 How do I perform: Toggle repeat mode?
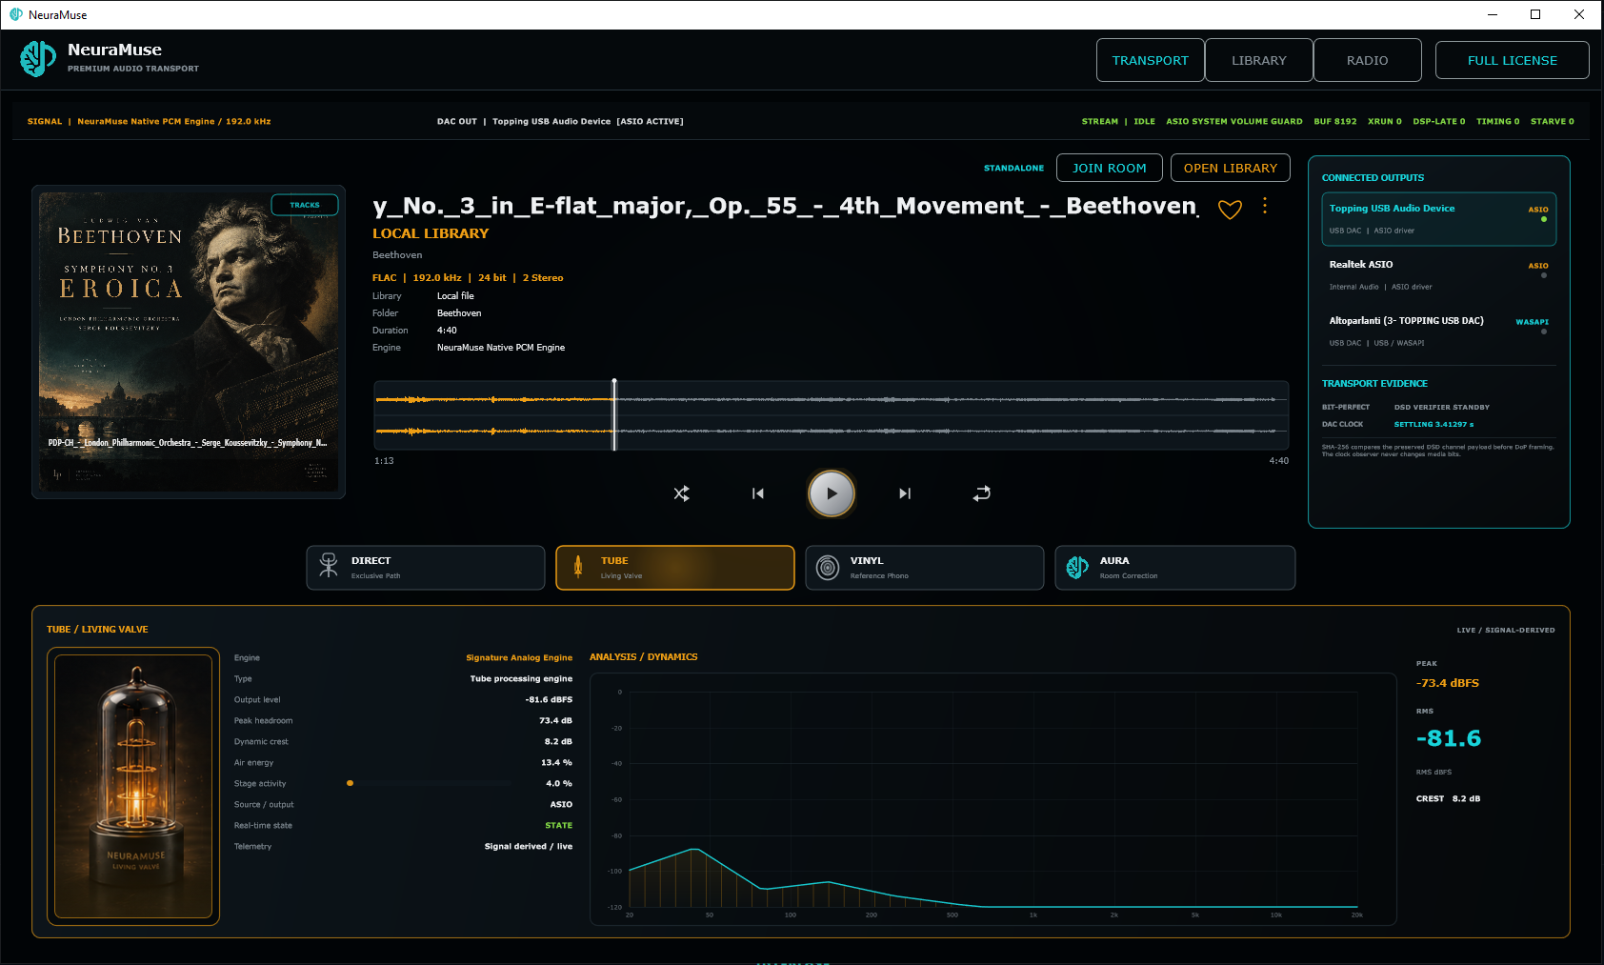982,493
